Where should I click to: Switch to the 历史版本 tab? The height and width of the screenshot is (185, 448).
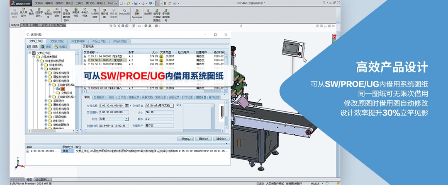(99, 97)
